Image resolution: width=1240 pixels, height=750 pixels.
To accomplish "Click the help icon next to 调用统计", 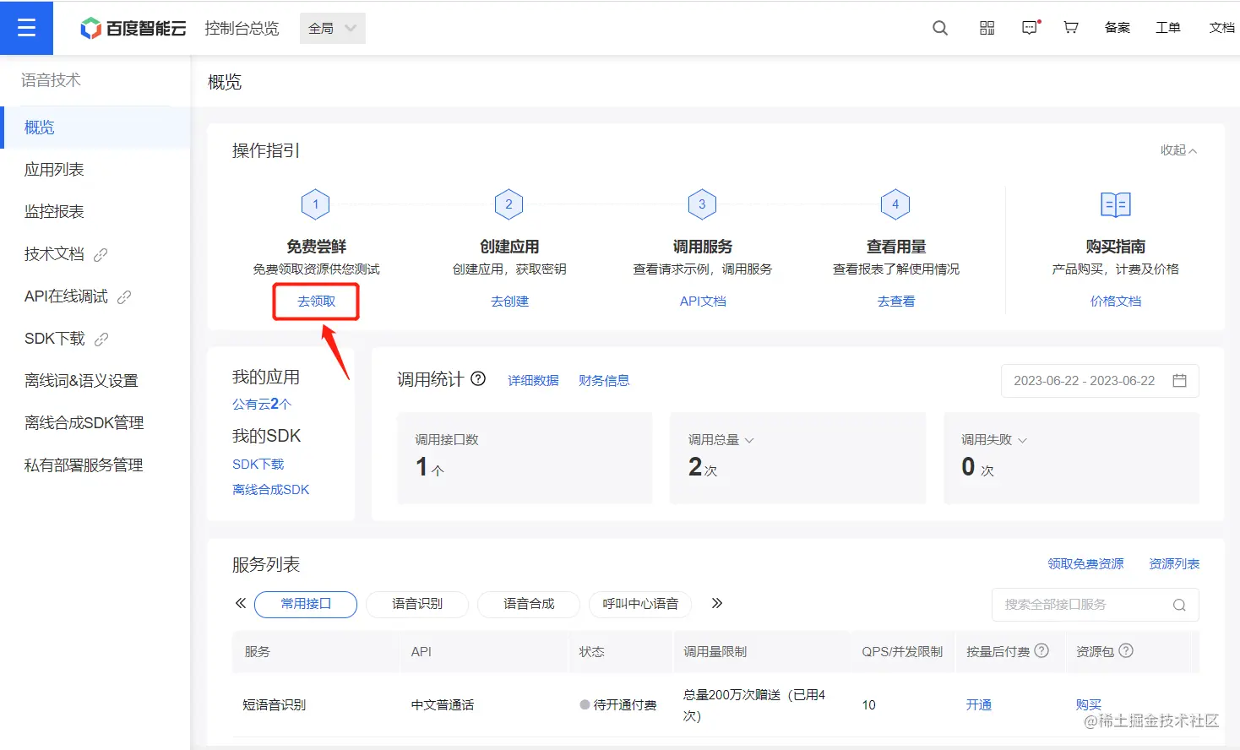I will click(x=478, y=378).
